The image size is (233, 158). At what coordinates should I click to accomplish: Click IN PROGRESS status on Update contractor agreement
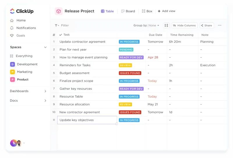click(129, 42)
